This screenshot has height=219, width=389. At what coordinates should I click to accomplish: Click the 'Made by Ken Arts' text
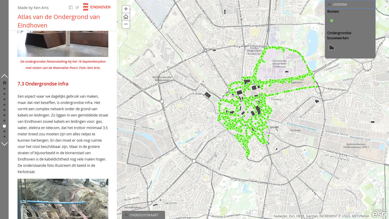point(33,8)
